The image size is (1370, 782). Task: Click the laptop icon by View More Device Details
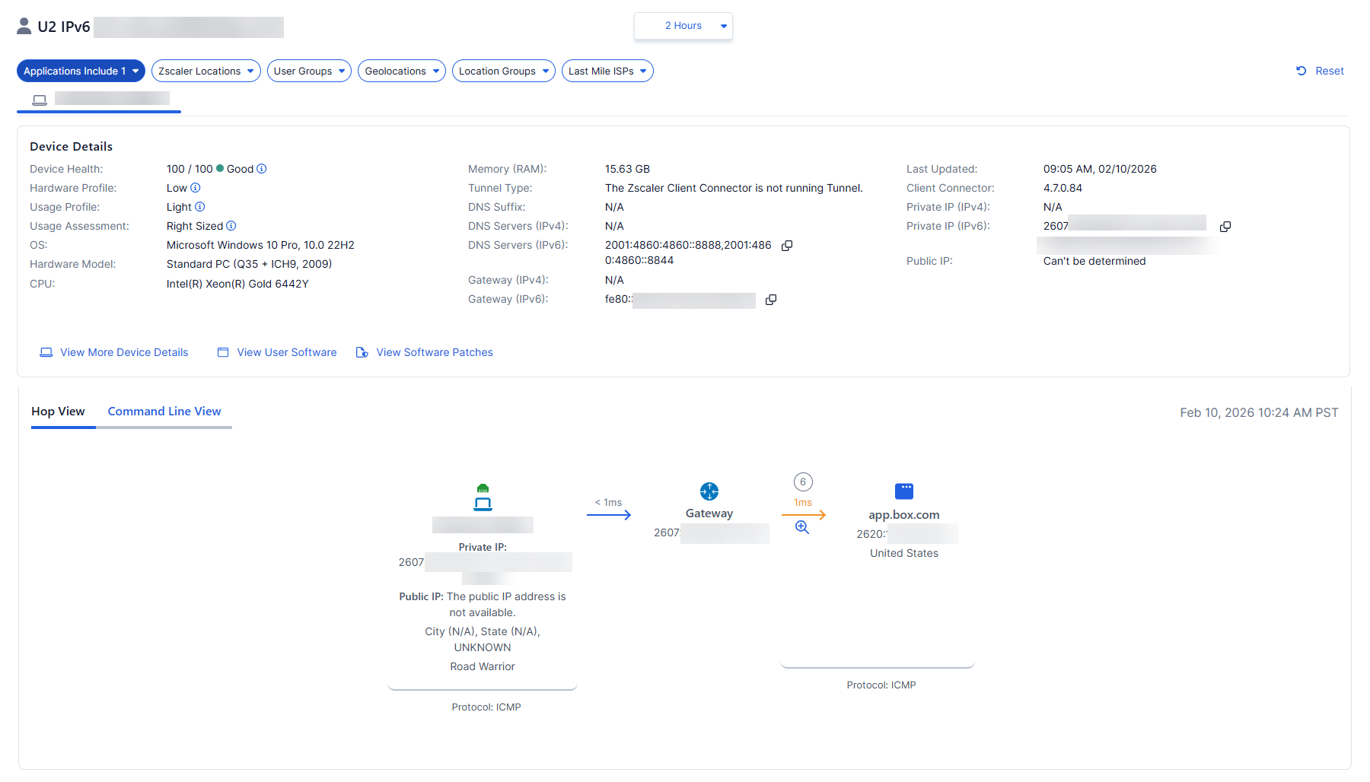coord(46,352)
